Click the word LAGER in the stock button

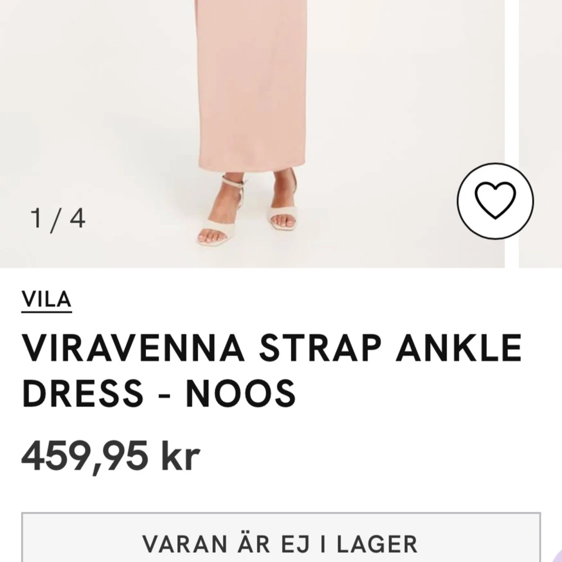(378, 544)
